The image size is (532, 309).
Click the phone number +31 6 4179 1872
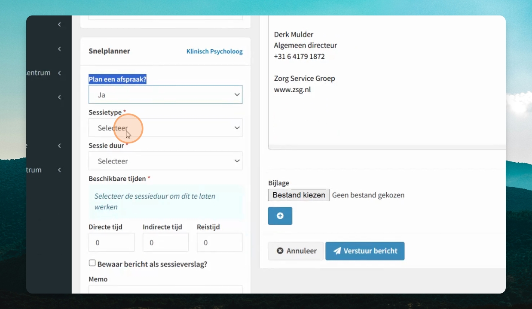pos(299,57)
